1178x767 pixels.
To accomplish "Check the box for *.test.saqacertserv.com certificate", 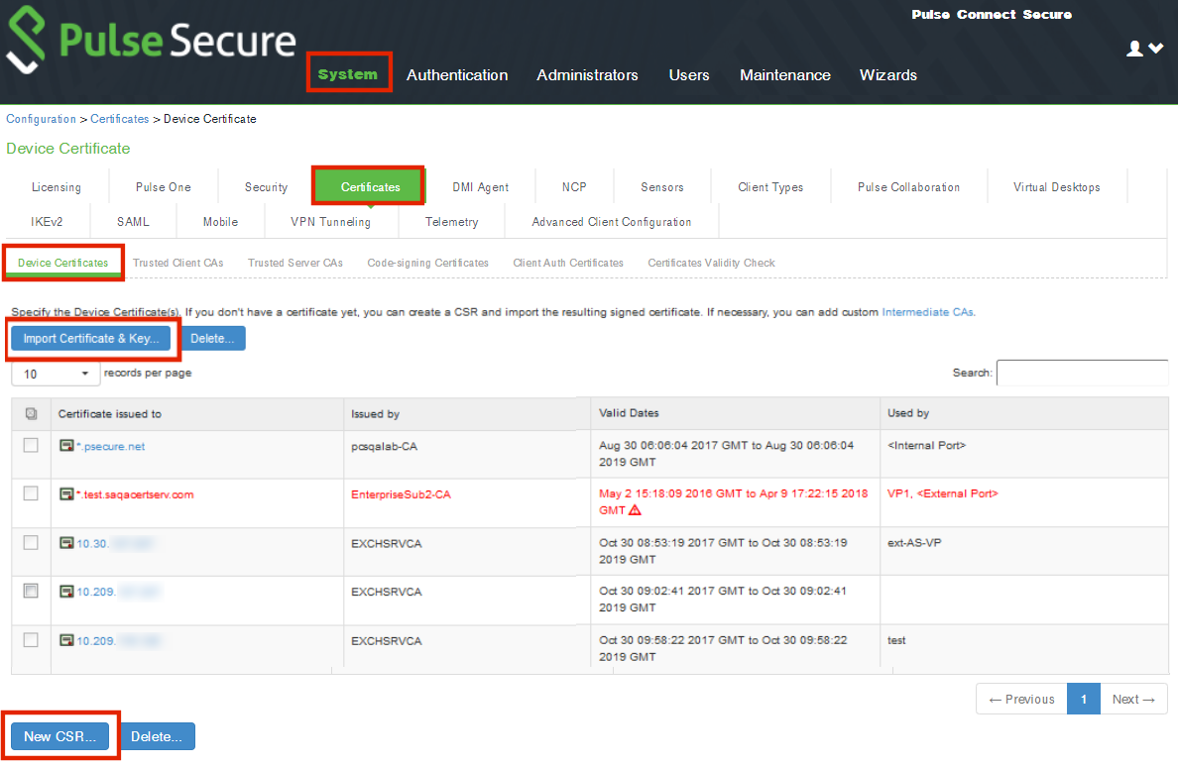I will coord(31,493).
